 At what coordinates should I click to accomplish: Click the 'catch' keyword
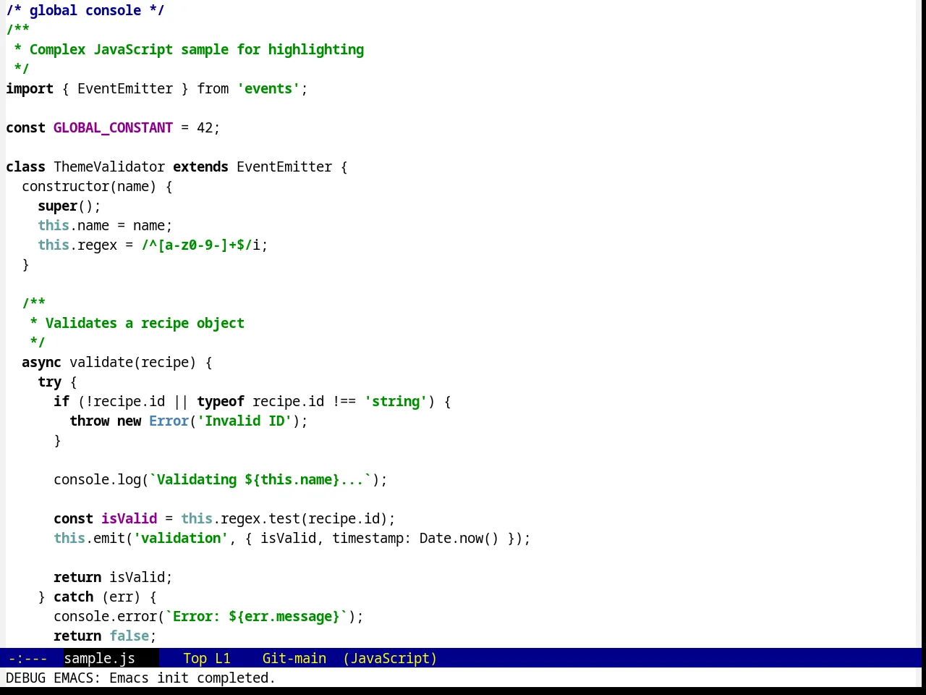(73, 597)
